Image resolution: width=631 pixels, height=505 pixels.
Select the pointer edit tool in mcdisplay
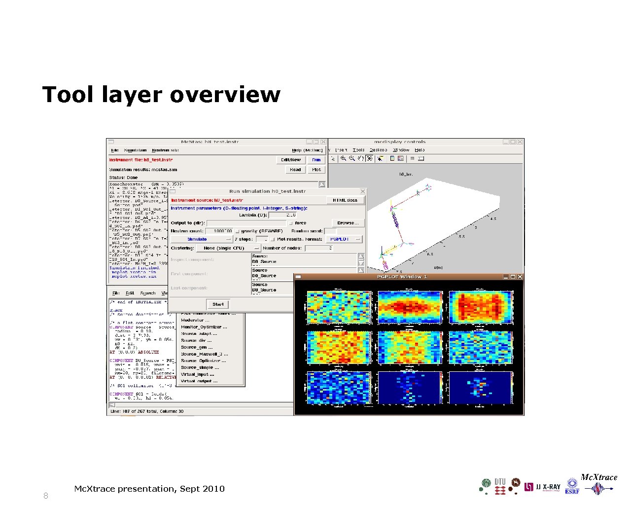333,159
